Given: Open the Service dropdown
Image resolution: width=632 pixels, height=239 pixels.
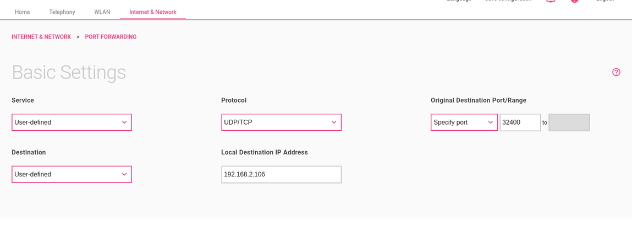Looking at the screenshot, I should (72, 123).
